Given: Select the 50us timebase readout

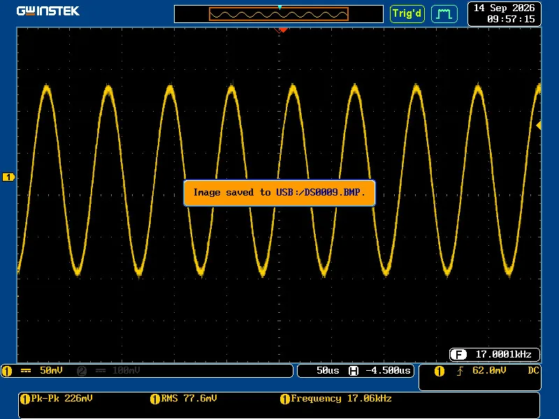Looking at the screenshot, I should click(328, 371).
